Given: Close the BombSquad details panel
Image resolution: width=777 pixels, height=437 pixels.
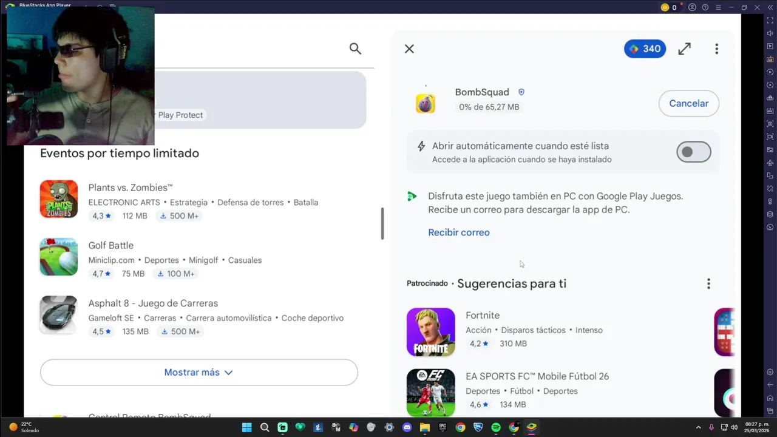Looking at the screenshot, I should (x=409, y=49).
